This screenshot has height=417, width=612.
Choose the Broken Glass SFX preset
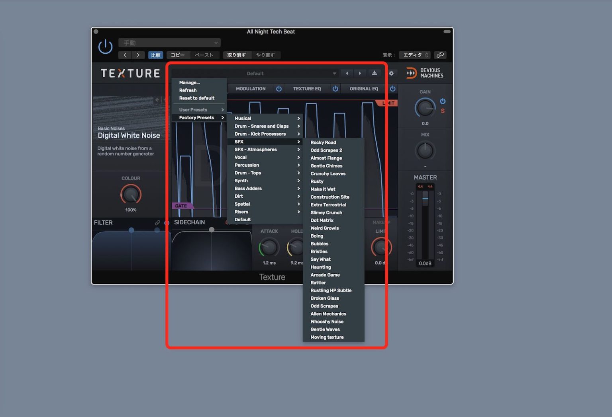click(x=325, y=298)
